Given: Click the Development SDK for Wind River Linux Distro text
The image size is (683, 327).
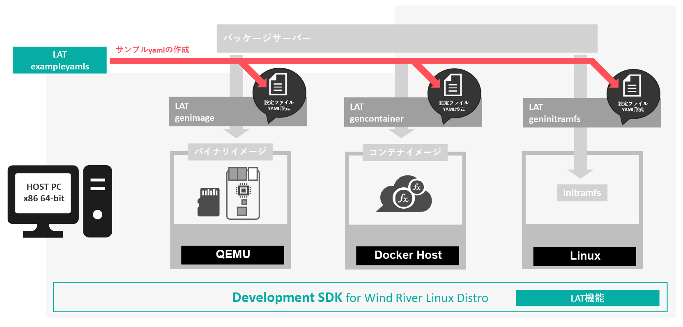Looking at the screenshot, I should coord(360,297).
